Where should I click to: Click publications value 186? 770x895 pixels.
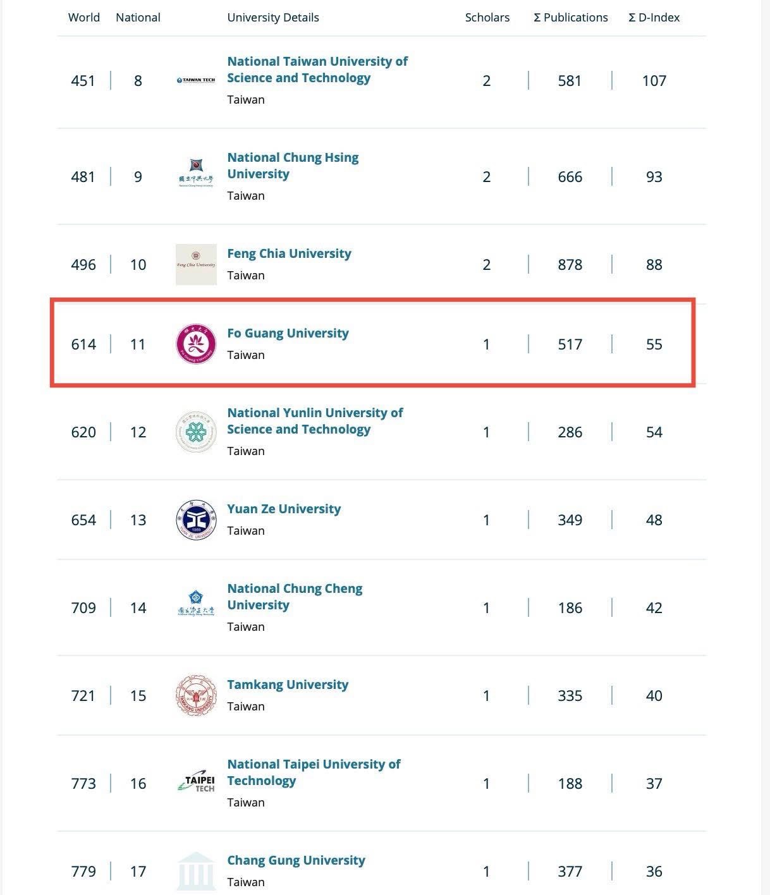point(570,608)
